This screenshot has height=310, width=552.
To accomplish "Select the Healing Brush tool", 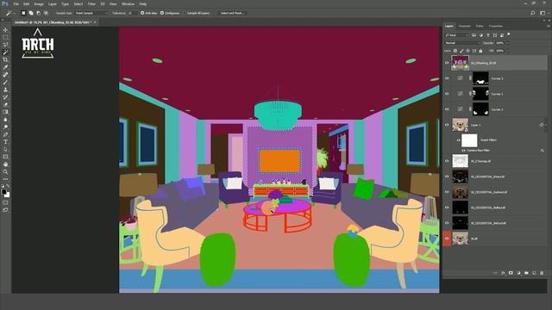I will 5,75.
